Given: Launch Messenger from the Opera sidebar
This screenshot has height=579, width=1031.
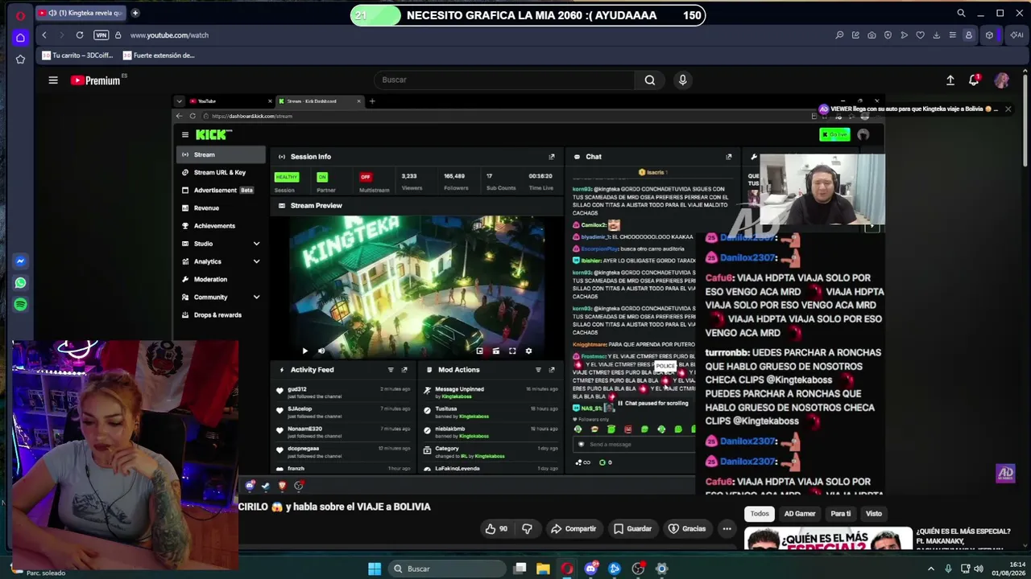Looking at the screenshot, I should pos(20,261).
